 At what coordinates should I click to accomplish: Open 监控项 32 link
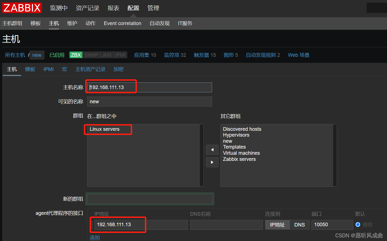click(175, 55)
